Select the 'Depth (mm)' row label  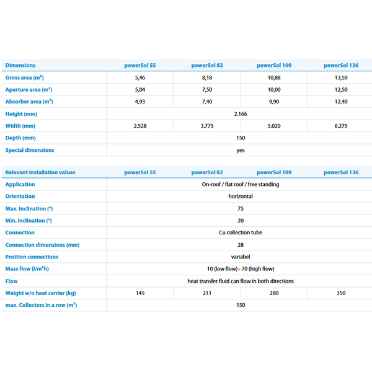(20, 138)
